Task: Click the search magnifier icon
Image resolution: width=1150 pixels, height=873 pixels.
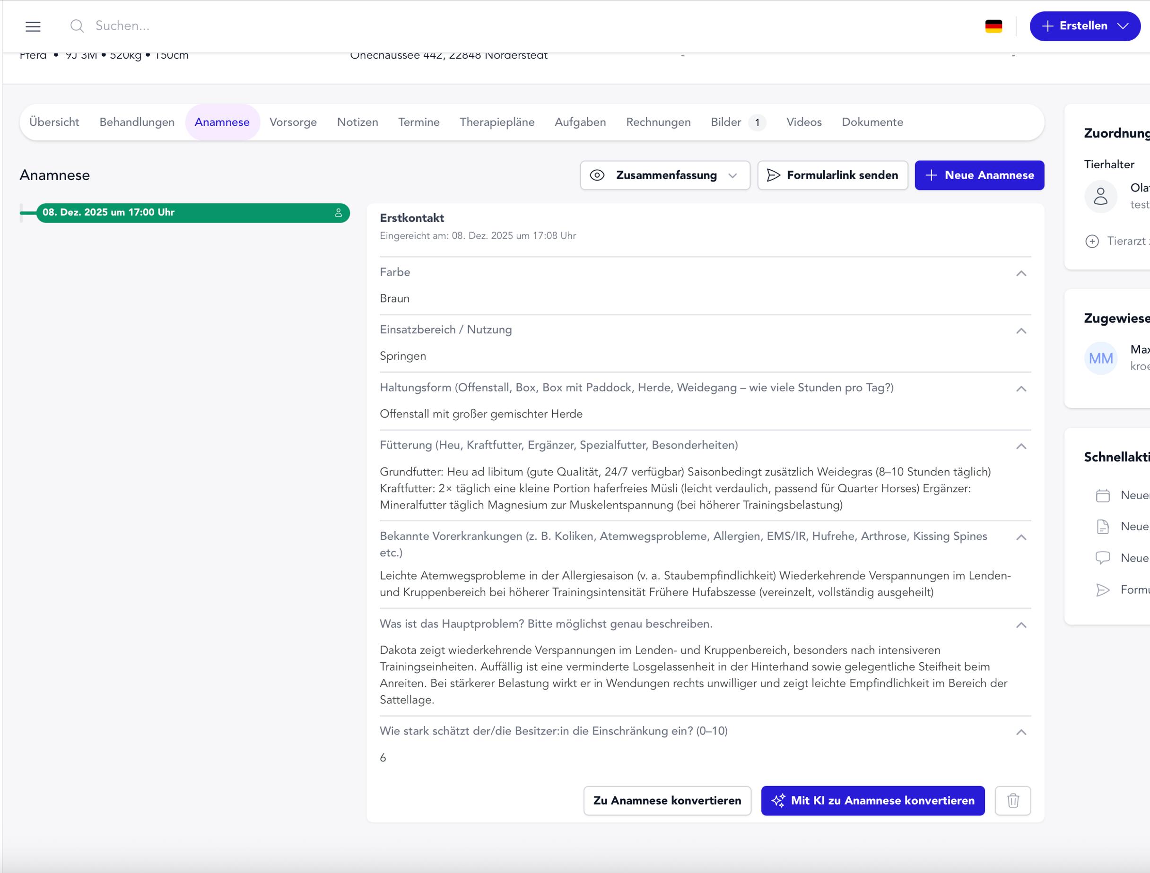Action: pyautogui.click(x=77, y=26)
